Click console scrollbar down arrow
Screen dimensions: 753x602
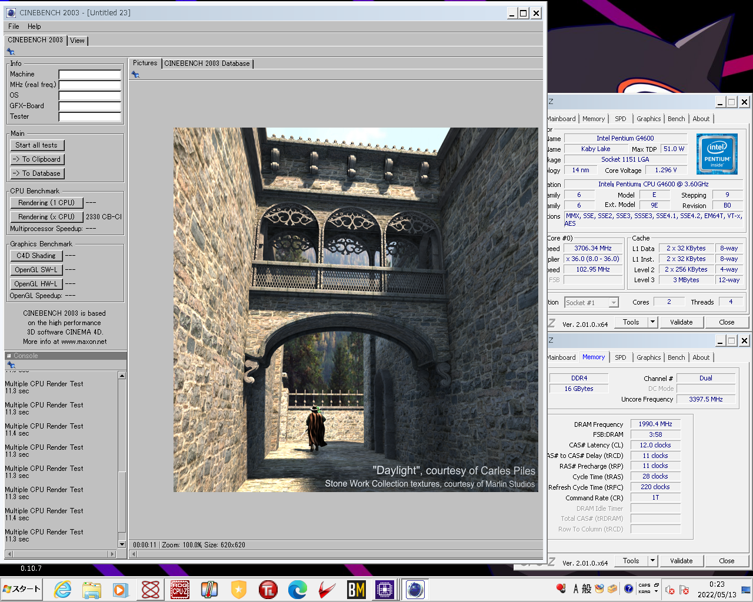[x=122, y=544]
